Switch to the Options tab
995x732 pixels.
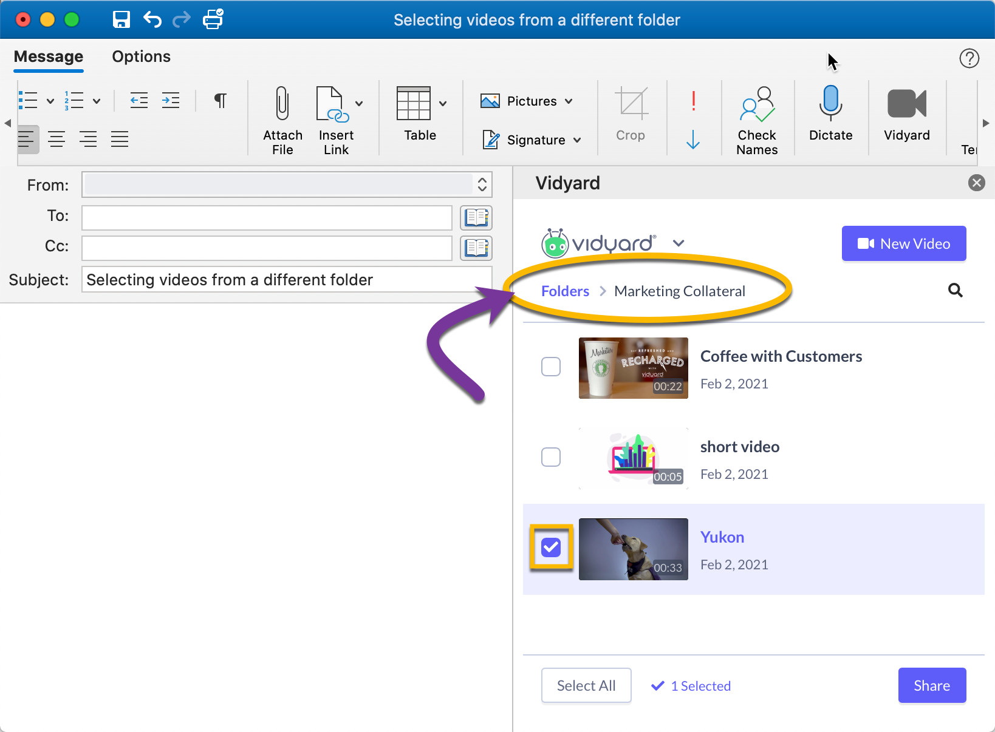click(x=141, y=56)
